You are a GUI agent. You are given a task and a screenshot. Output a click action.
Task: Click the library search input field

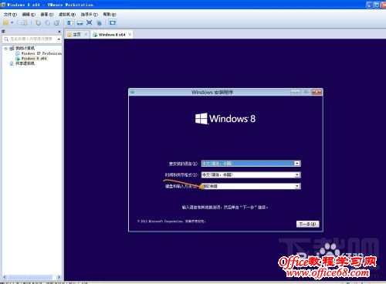(x=32, y=39)
